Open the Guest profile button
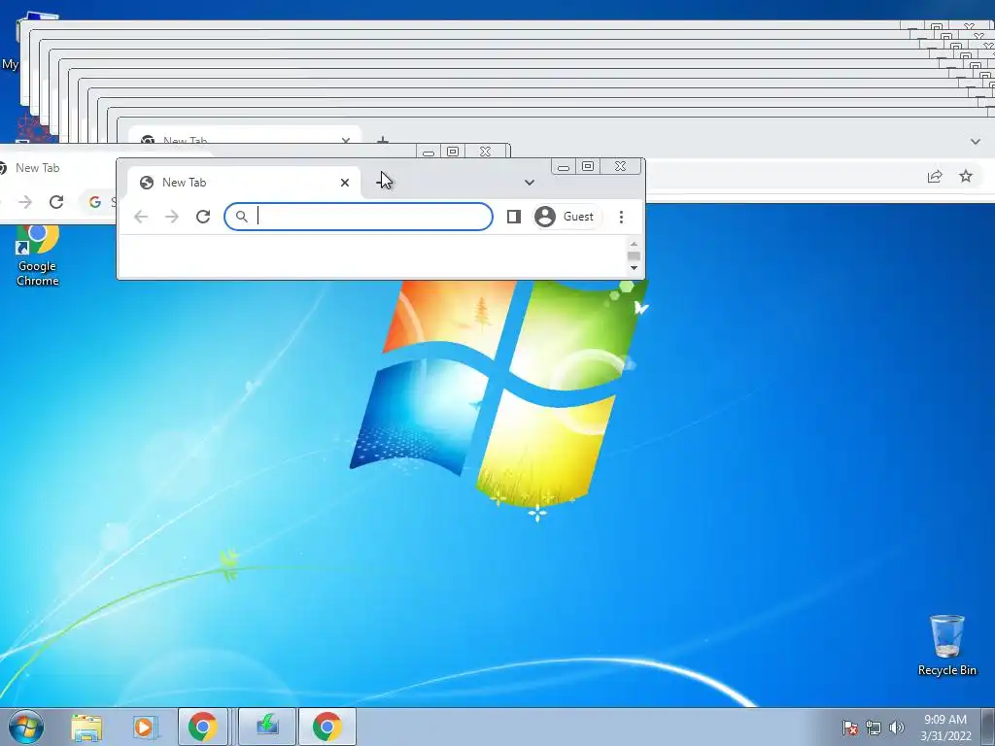The image size is (995, 746). coord(566,217)
